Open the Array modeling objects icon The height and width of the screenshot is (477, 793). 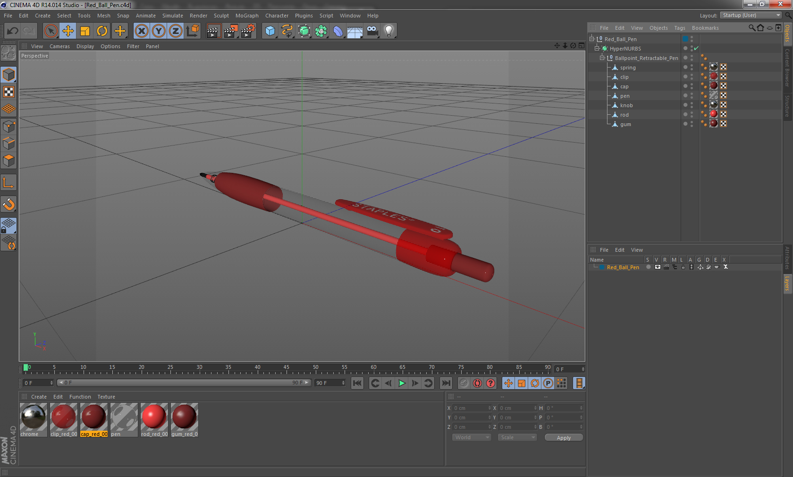(x=321, y=31)
